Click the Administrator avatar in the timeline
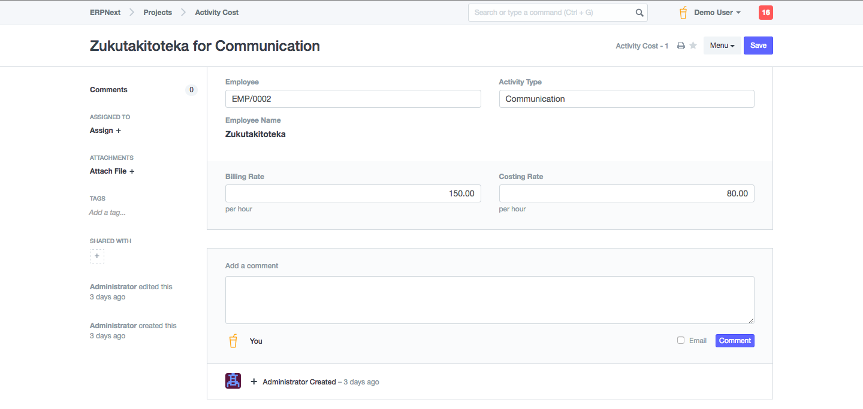Image resolution: width=863 pixels, height=409 pixels. pos(233,381)
